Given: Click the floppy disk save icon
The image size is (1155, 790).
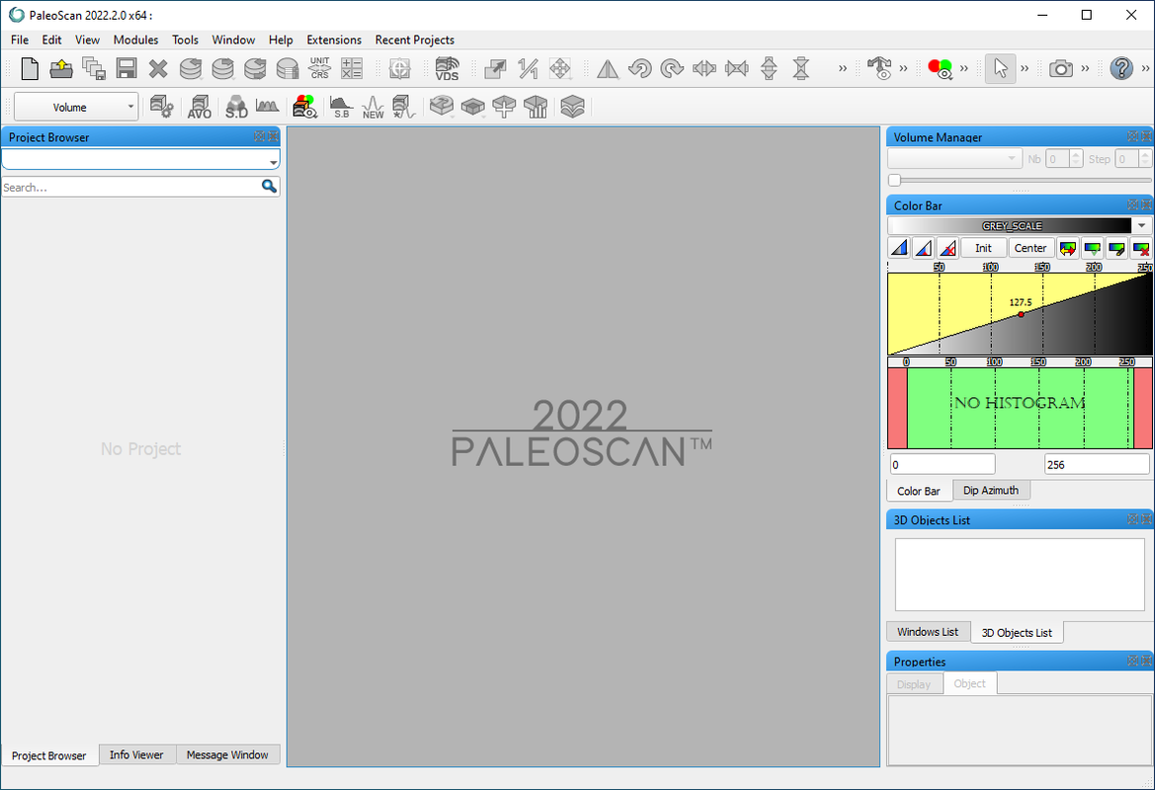Looking at the screenshot, I should 125,68.
